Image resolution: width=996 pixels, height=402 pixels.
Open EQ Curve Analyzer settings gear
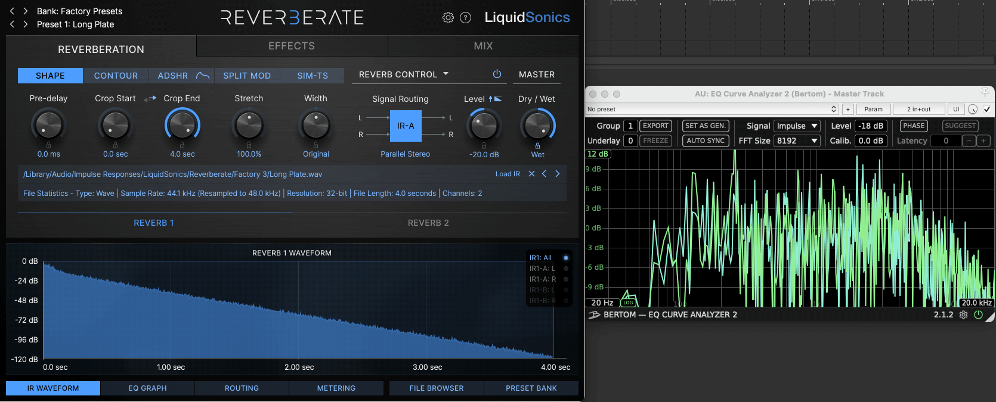coord(963,315)
